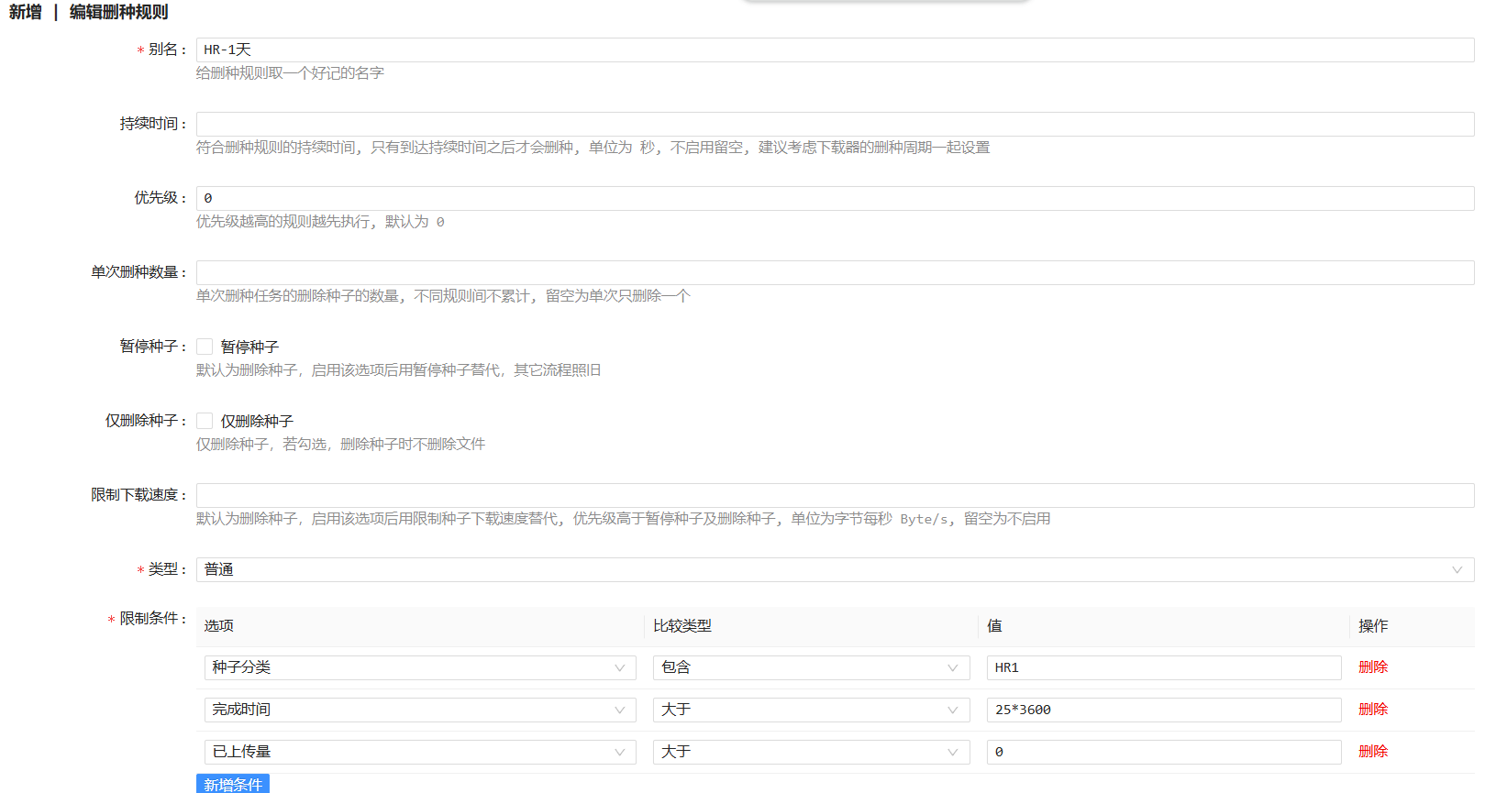Click the 持续时间 input field
This screenshot has height=793, width=1496.
pyautogui.click(x=835, y=124)
